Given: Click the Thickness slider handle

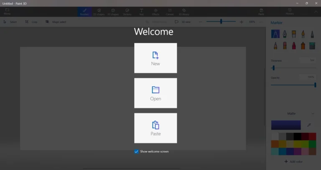Looking at the screenshot, I should [x=273, y=68].
